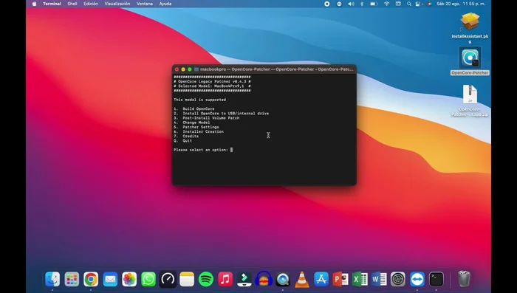This screenshot has width=517, height=293.
Task: Launch Google Chrome from the Dock
Action: pyautogui.click(x=91, y=279)
